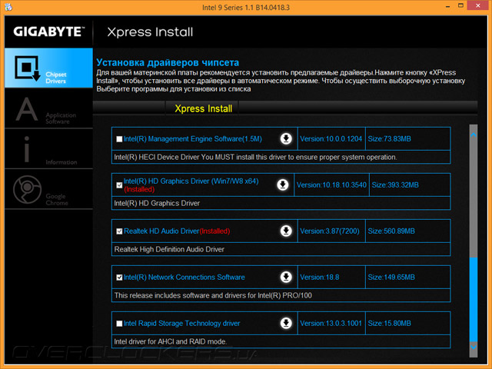Close the Intel 9 Series window
492x369 pixels.
tap(478, 5)
